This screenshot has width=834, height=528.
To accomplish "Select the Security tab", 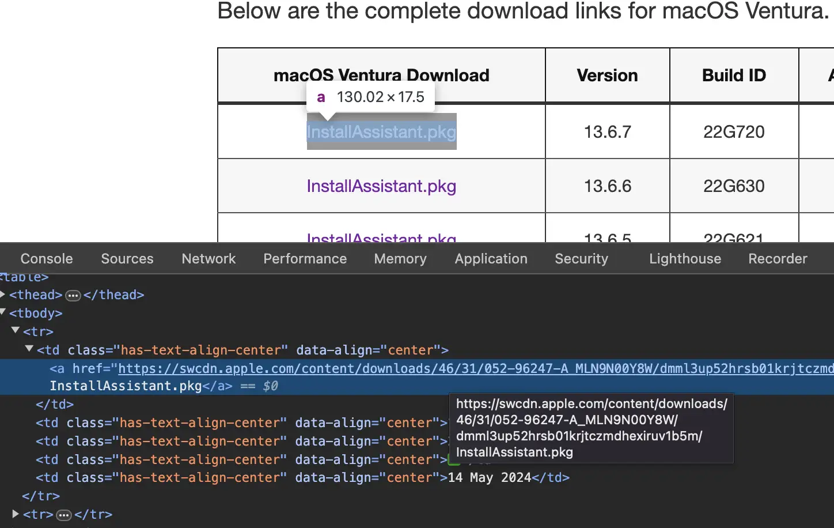I will (581, 259).
